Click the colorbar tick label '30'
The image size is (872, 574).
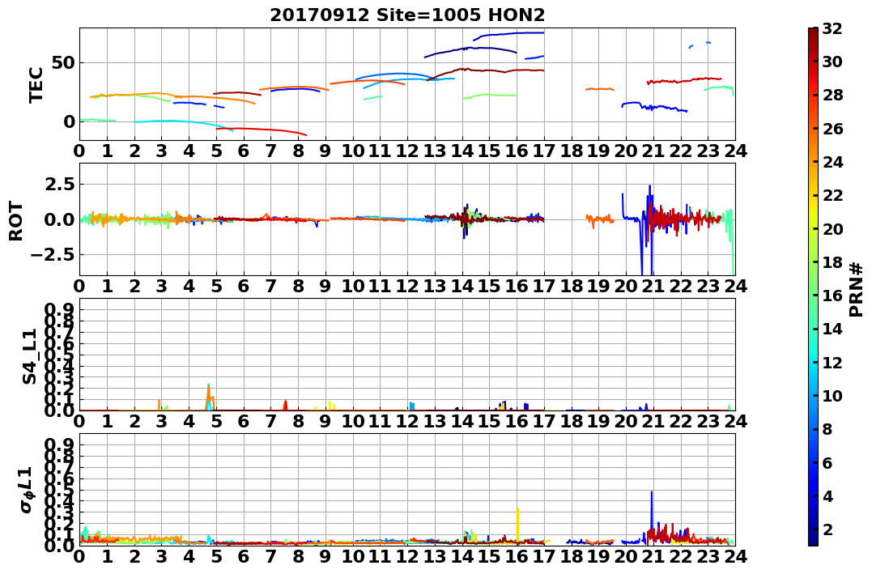pyautogui.click(x=832, y=62)
